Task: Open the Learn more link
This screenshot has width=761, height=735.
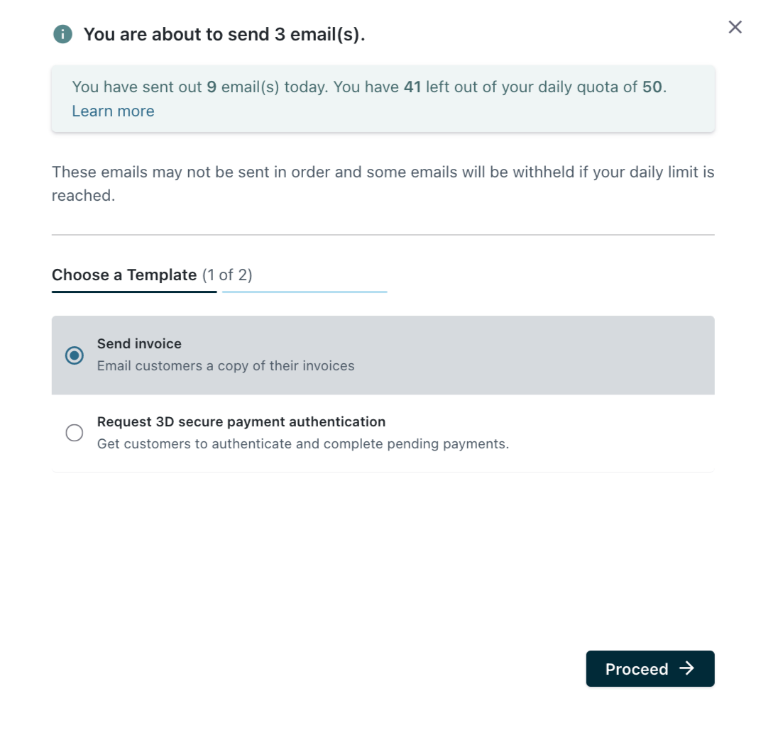Action: [x=113, y=111]
